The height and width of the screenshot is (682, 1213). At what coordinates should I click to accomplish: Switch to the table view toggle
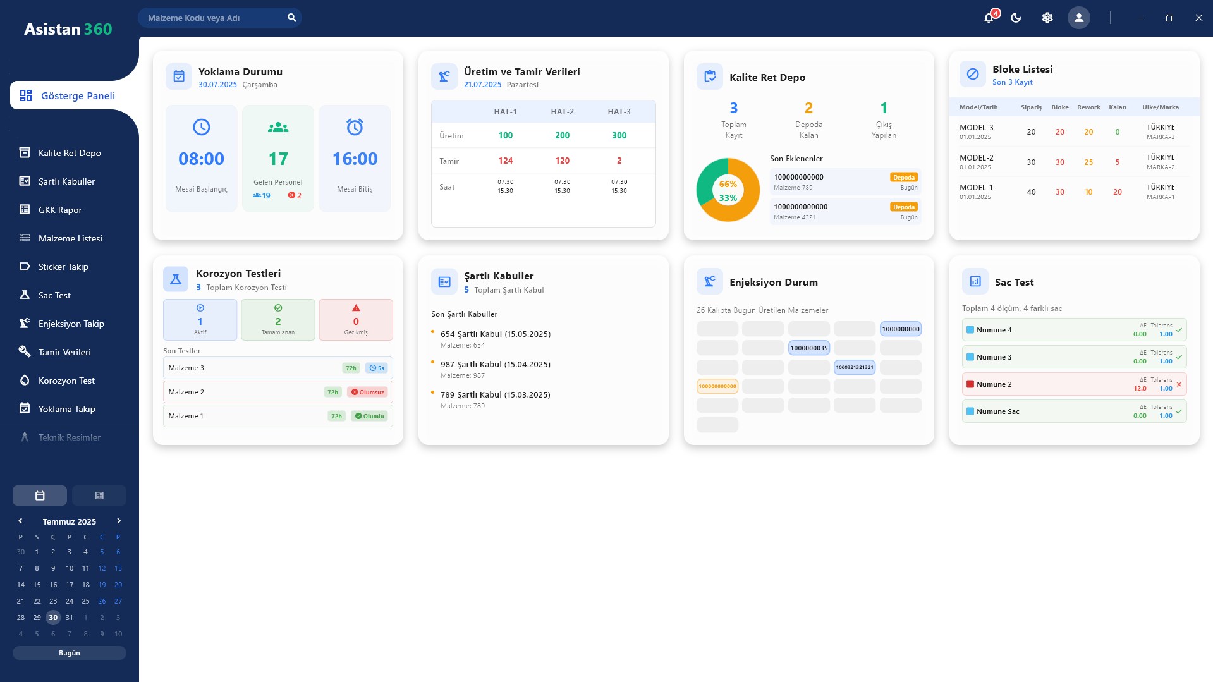tap(99, 496)
